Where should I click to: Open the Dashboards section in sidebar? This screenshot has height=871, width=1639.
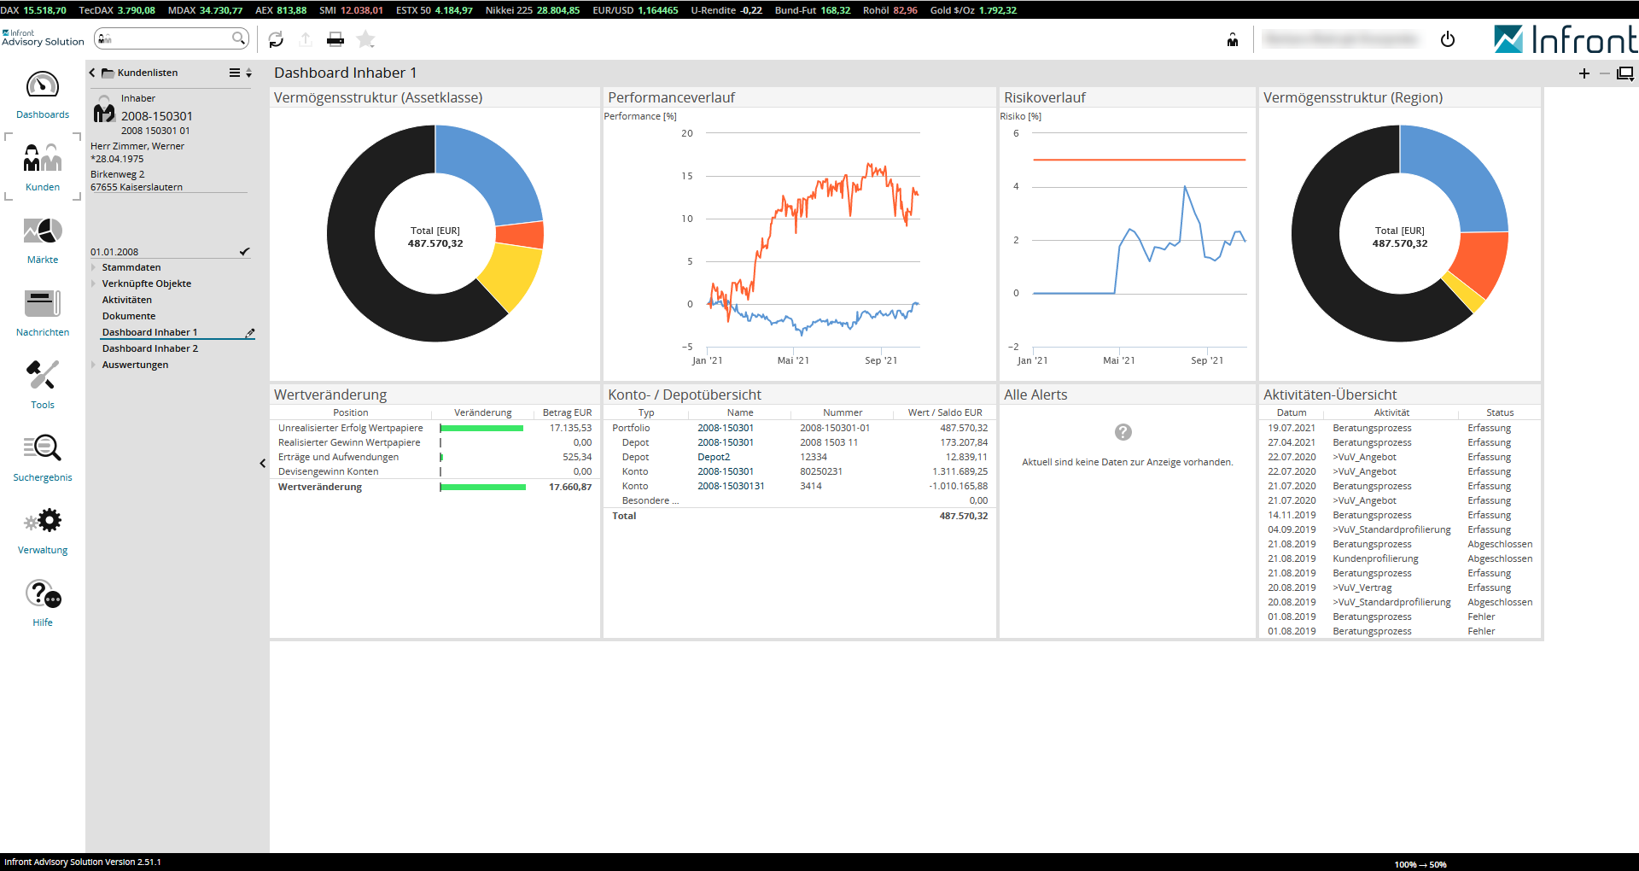(43, 94)
